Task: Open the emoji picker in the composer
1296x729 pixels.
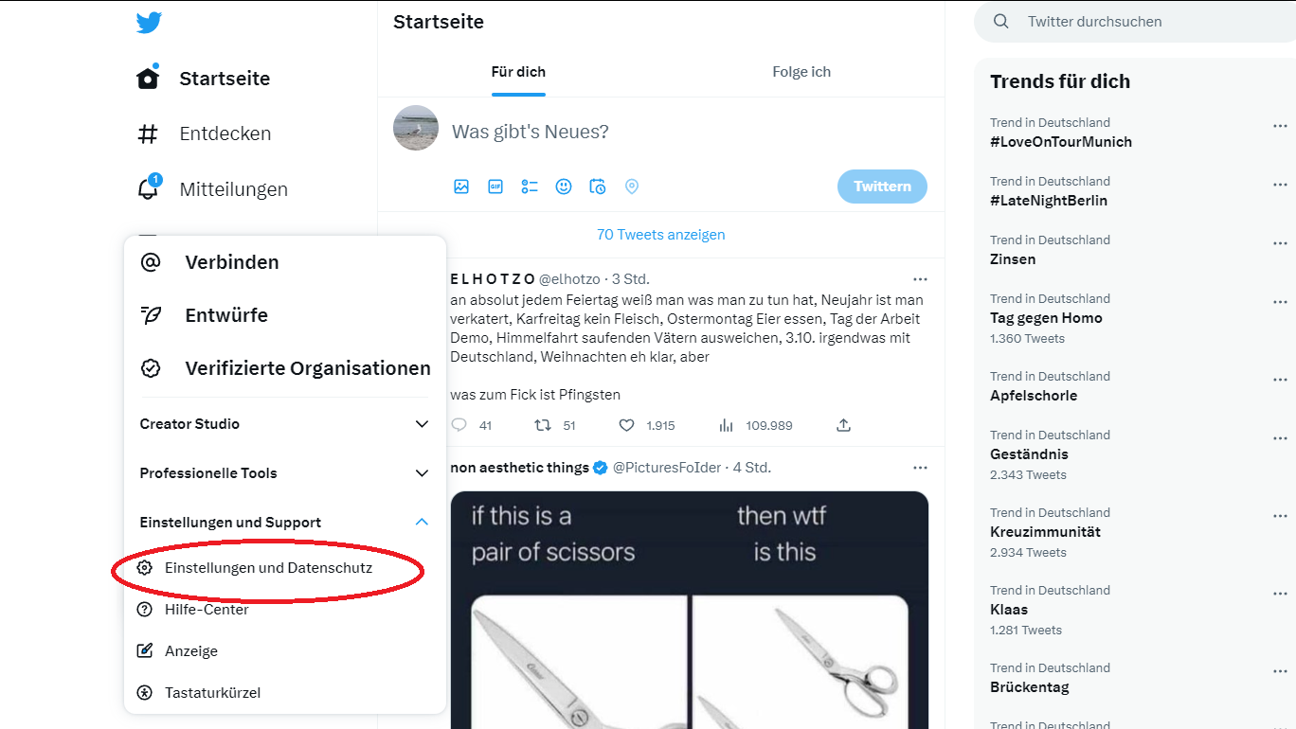Action: tap(564, 187)
